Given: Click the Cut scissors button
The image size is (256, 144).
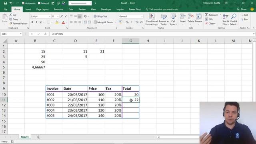Looking at the screenshot, I should [13, 15].
